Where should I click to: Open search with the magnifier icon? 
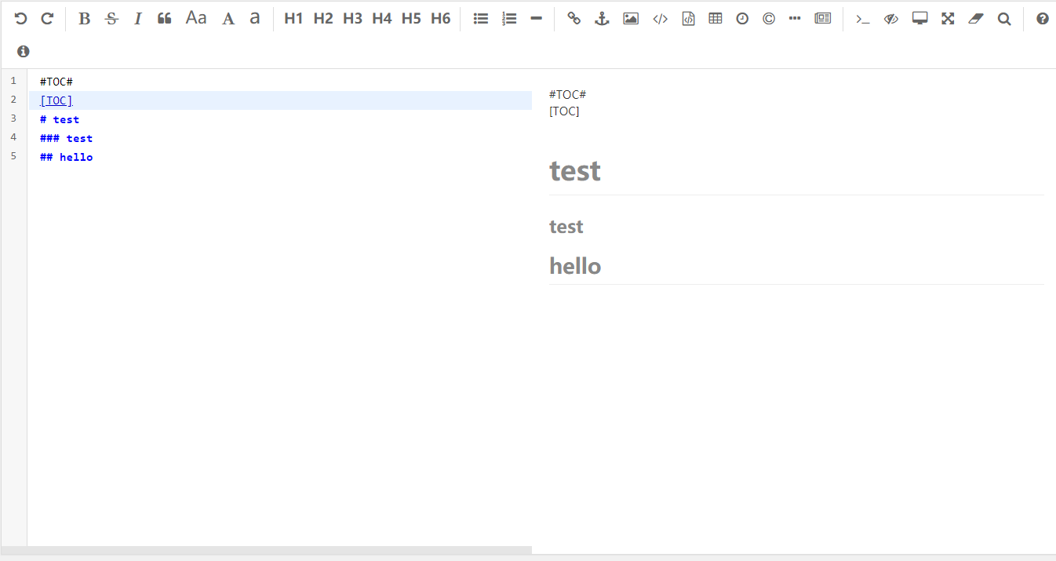[x=1004, y=18]
